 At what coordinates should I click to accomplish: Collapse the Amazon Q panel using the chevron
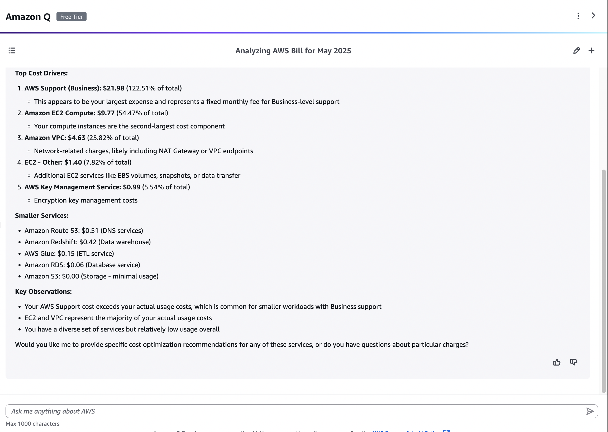tap(593, 16)
